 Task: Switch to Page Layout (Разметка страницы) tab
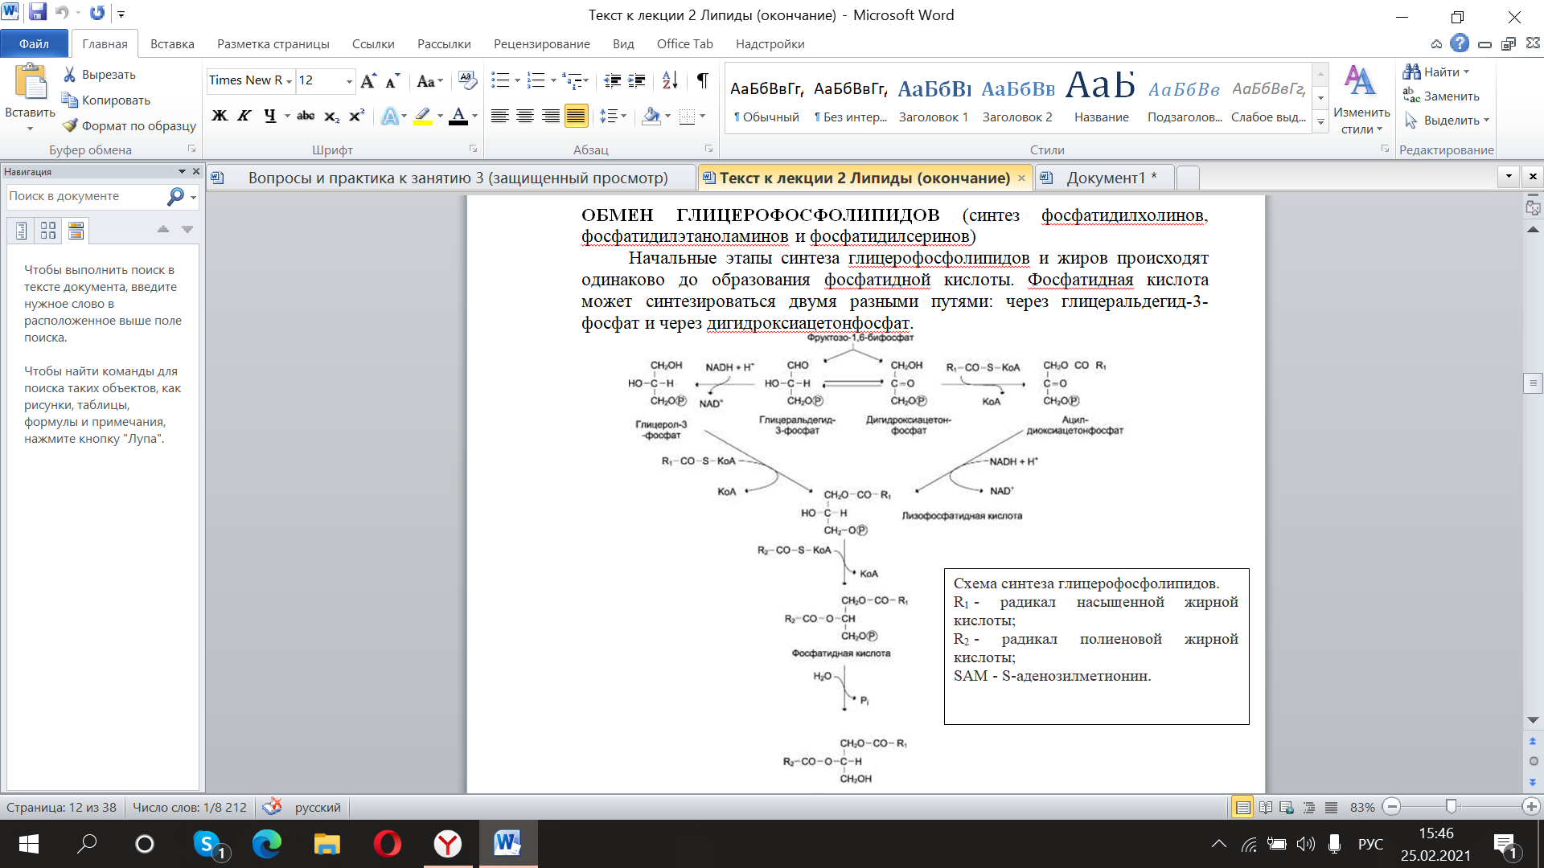(x=273, y=43)
